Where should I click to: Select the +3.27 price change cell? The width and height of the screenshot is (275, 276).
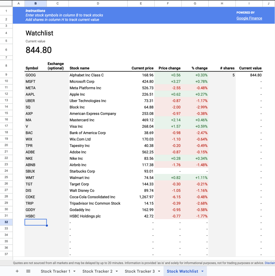click(168, 82)
